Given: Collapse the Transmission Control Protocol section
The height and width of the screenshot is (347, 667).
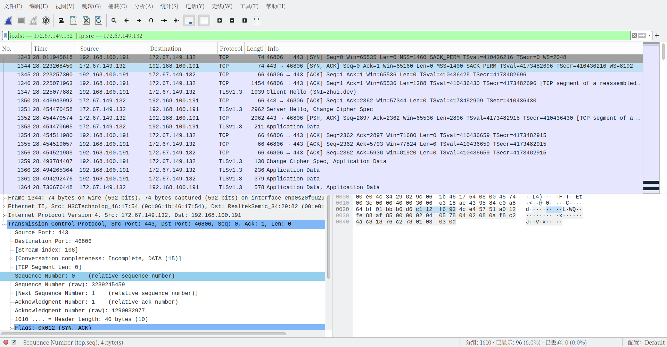Looking at the screenshot, I should point(4,224).
